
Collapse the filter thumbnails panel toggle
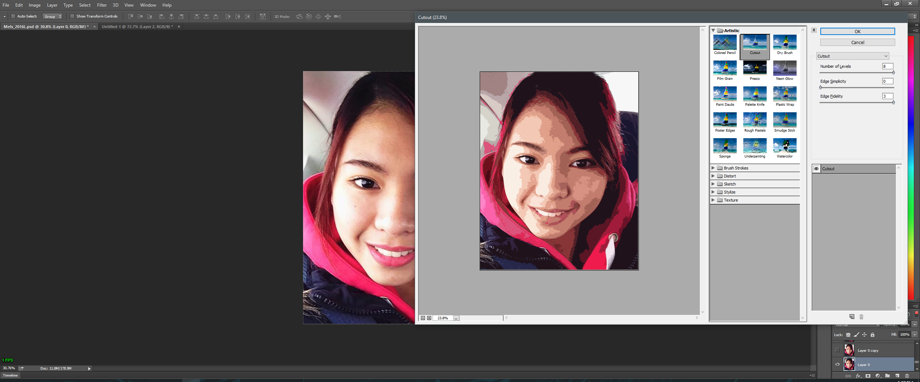point(814,30)
